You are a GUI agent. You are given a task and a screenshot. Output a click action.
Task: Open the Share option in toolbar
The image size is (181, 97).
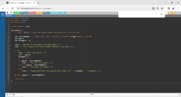[39, 13]
